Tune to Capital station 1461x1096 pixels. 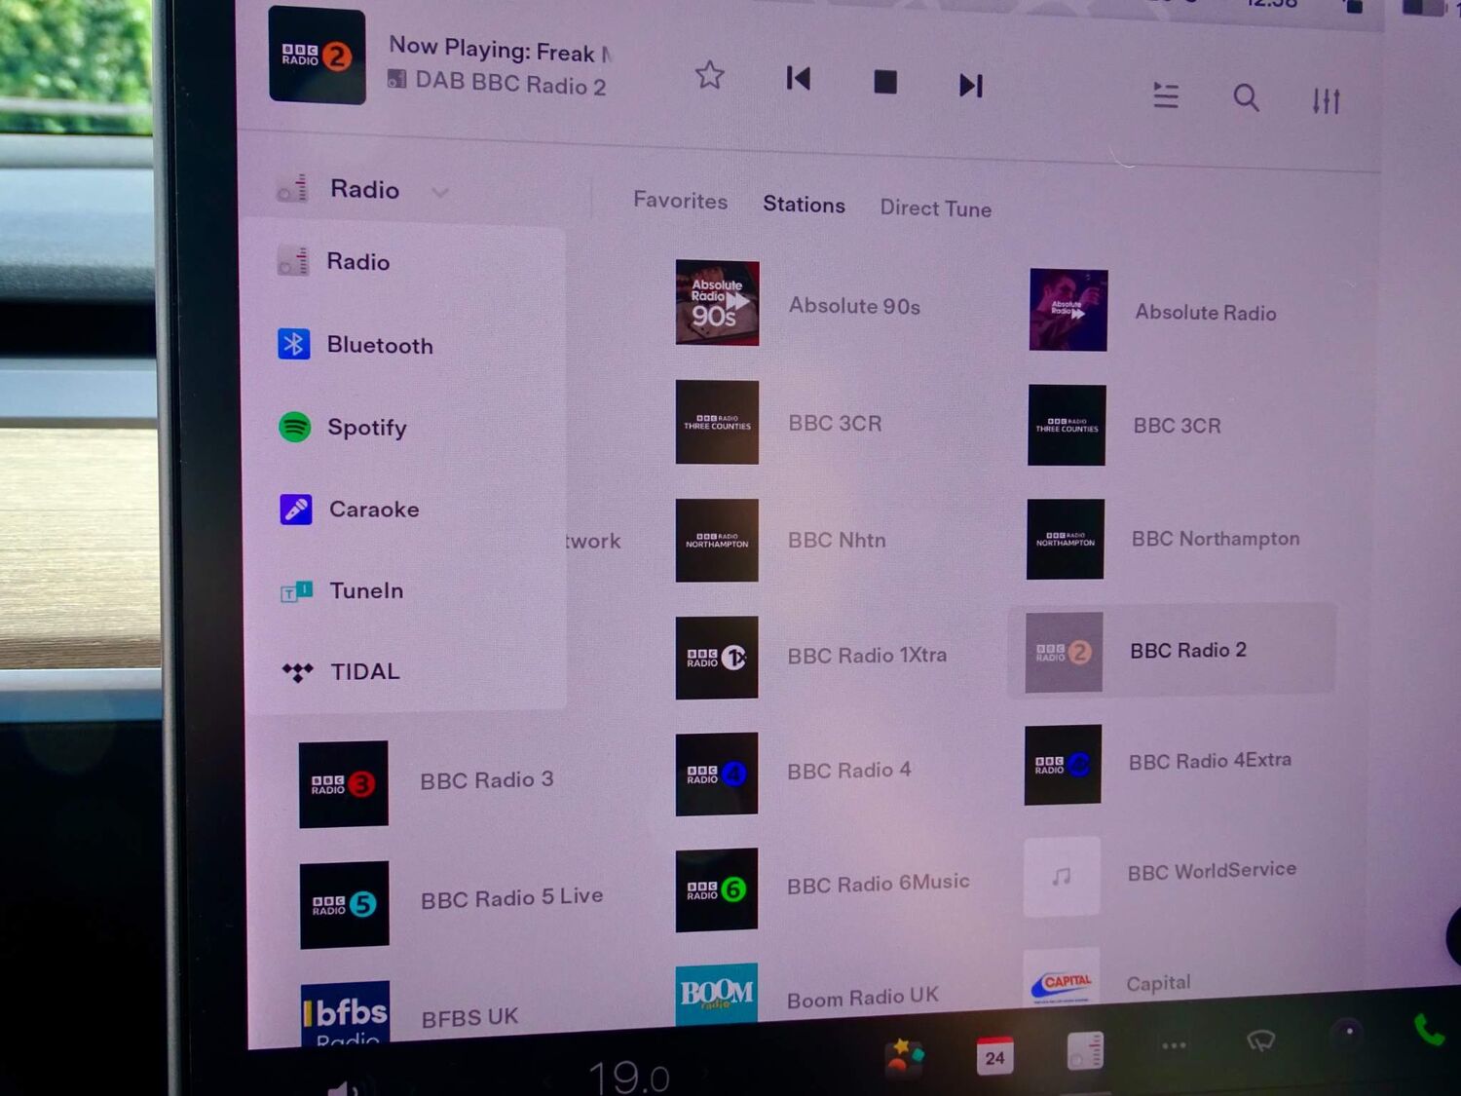[x=1158, y=984]
